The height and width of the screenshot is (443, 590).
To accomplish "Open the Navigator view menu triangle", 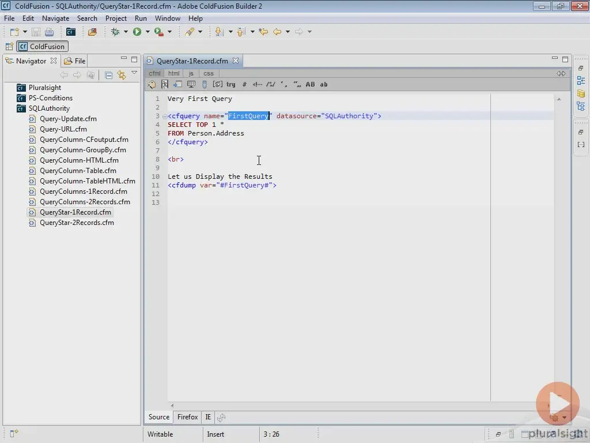I will tap(134, 73).
